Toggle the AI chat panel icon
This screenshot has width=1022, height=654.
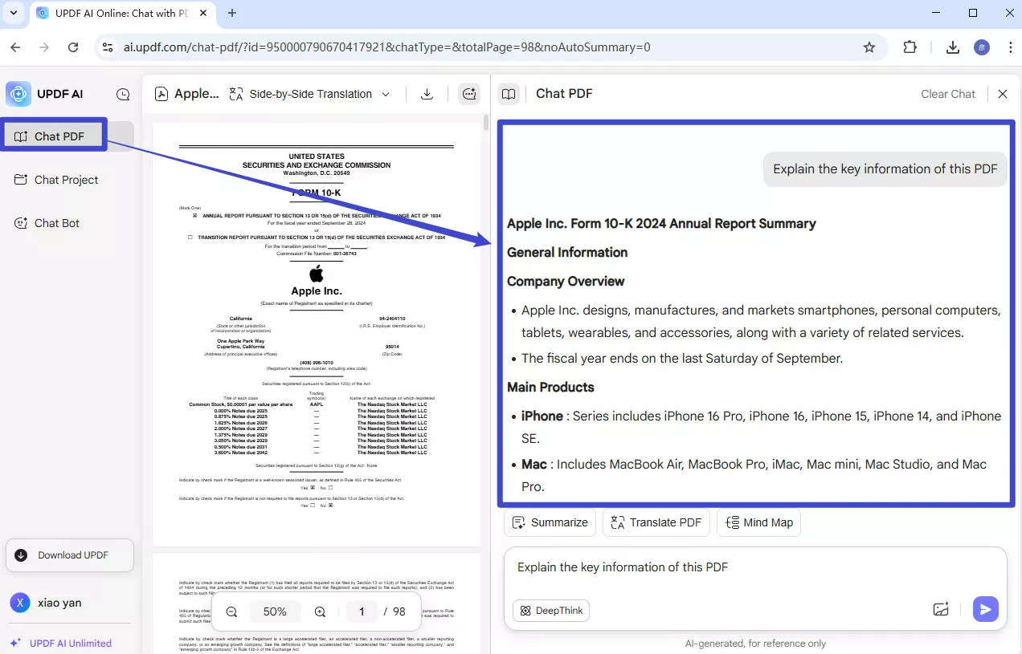(469, 94)
